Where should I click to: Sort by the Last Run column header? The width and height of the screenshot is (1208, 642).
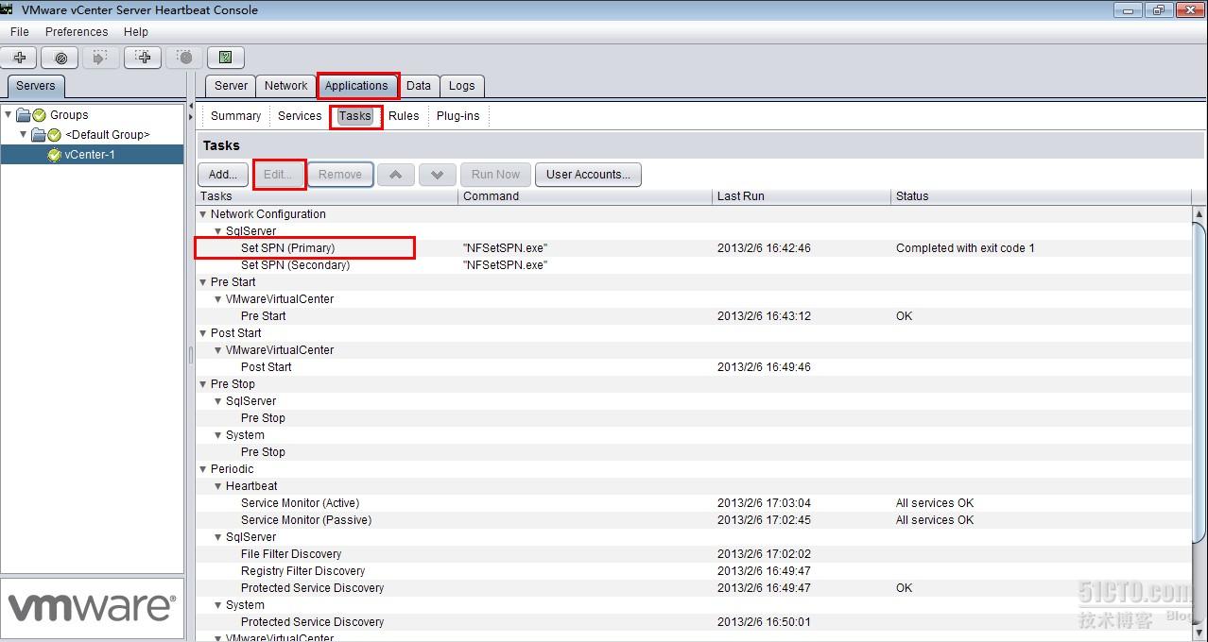pyautogui.click(x=802, y=196)
